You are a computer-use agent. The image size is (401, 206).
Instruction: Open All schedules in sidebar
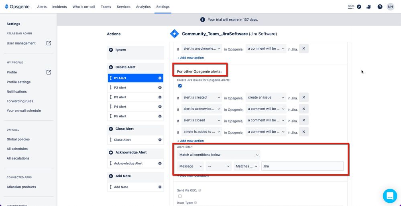17,149
